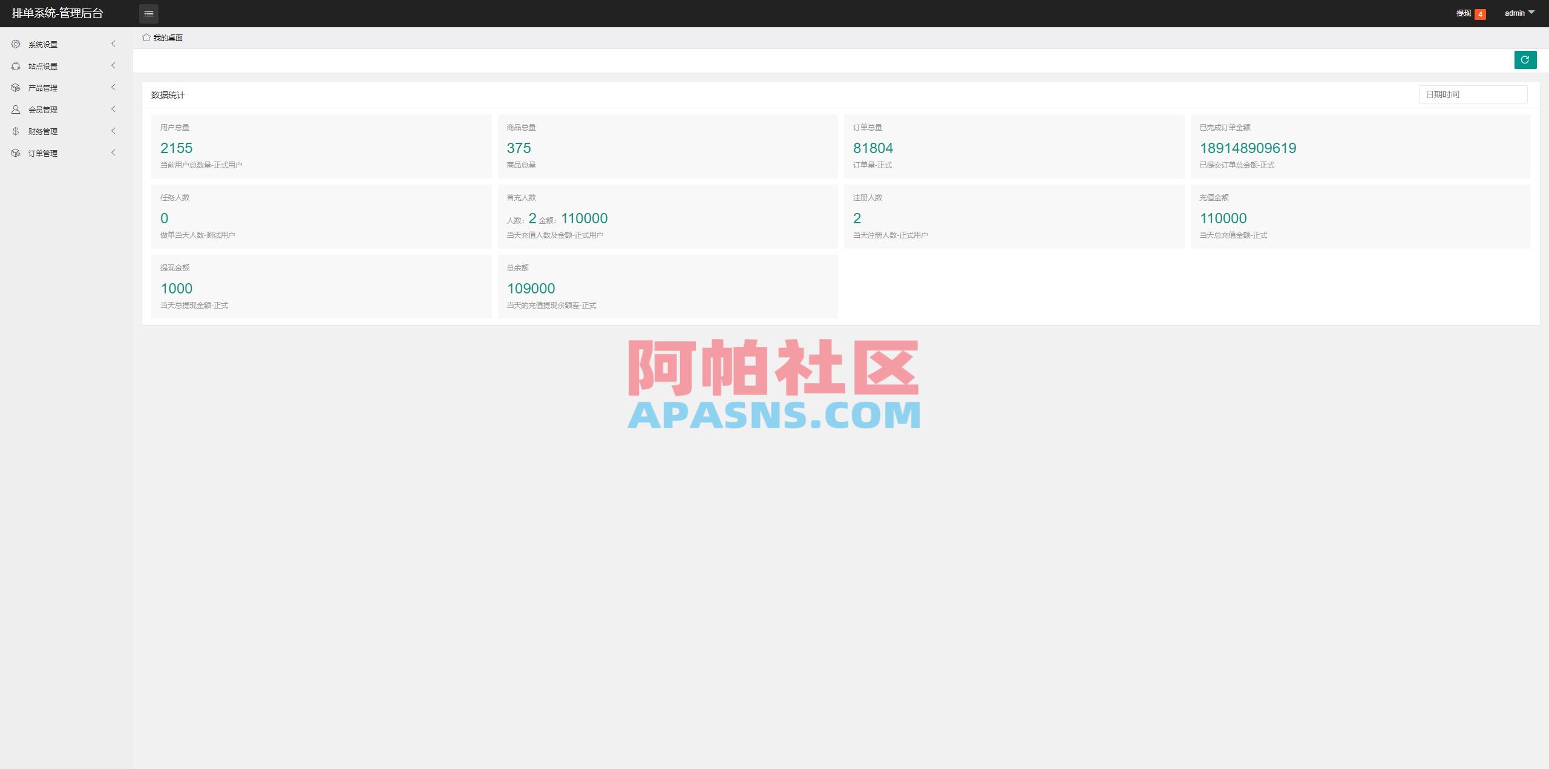Expand the 订单管理 menu chevron
Image resolution: width=1549 pixels, height=769 pixels.
tap(113, 153)
